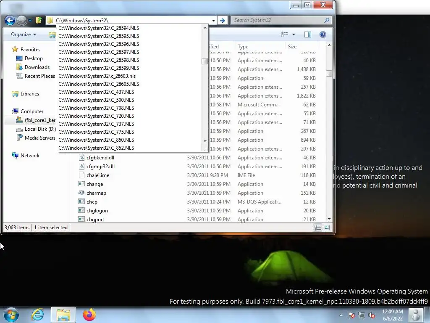Click the taskbar clock
Screen dimensions: 430x323
point(393,315)
